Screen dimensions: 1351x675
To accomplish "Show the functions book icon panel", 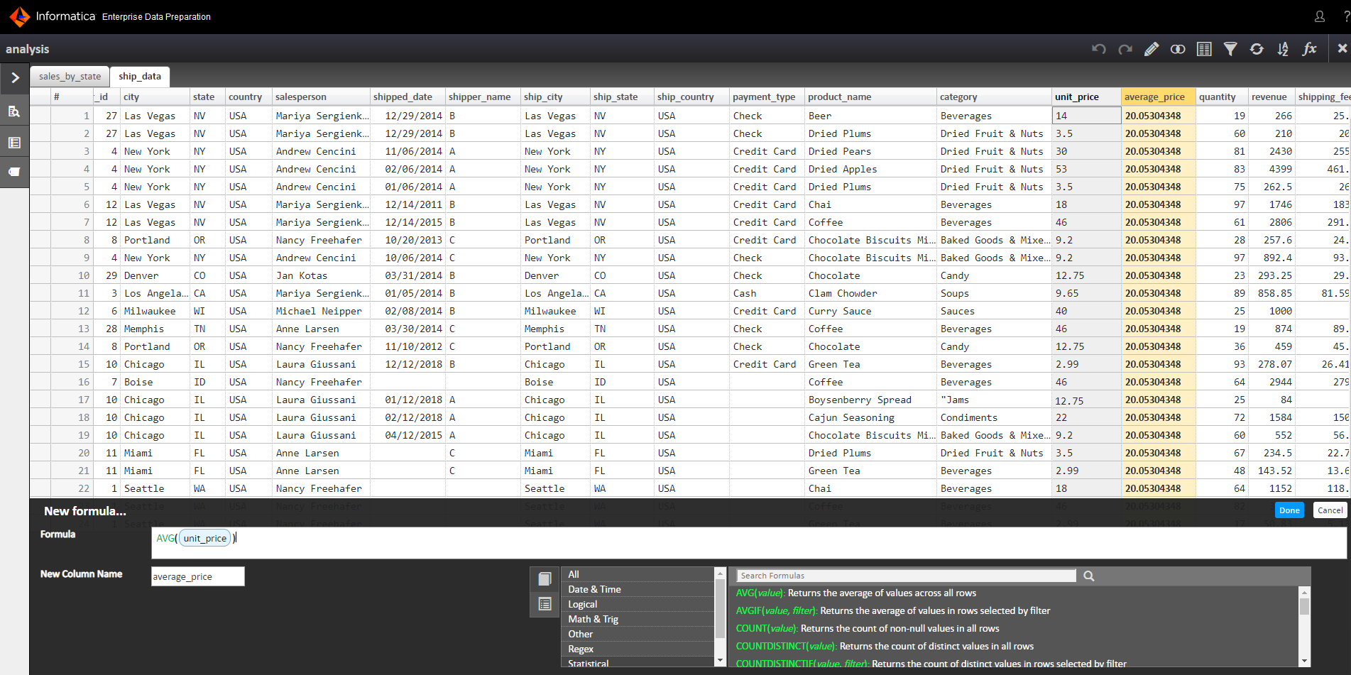I will click(x=545, y=579).
